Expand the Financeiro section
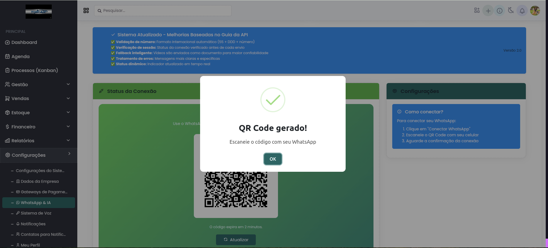Screen dimensions: 548x248 [37, 127]
